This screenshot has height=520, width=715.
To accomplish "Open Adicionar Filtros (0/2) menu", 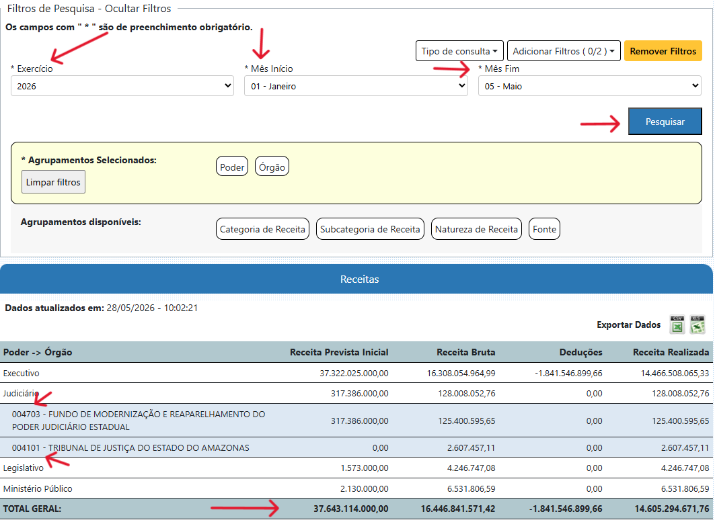I will pyautogui.click(x=564, y=51).
